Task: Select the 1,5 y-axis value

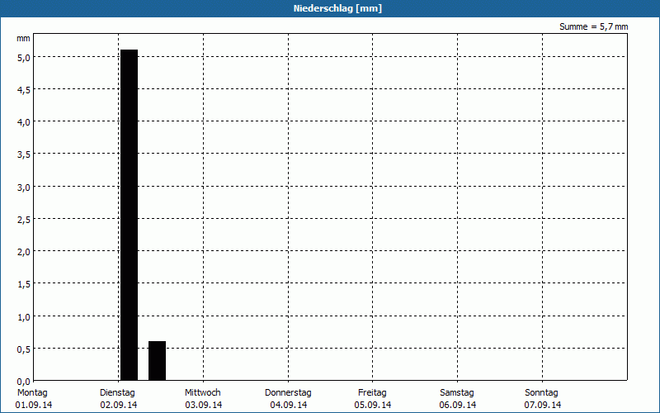Action: tap(24, 285)
